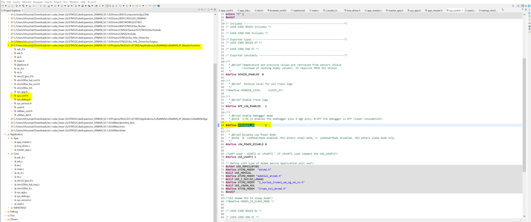The width and height of the screenshot is (531, 222).
Task: Minimize the Project Explorer panel
Action: click(x=211, y=10)
